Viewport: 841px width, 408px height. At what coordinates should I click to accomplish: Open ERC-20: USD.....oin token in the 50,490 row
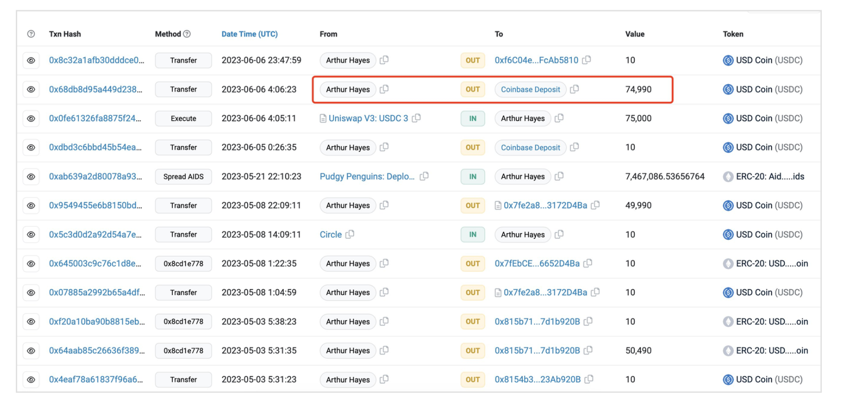pyautogui.click(x=772, y=350)
